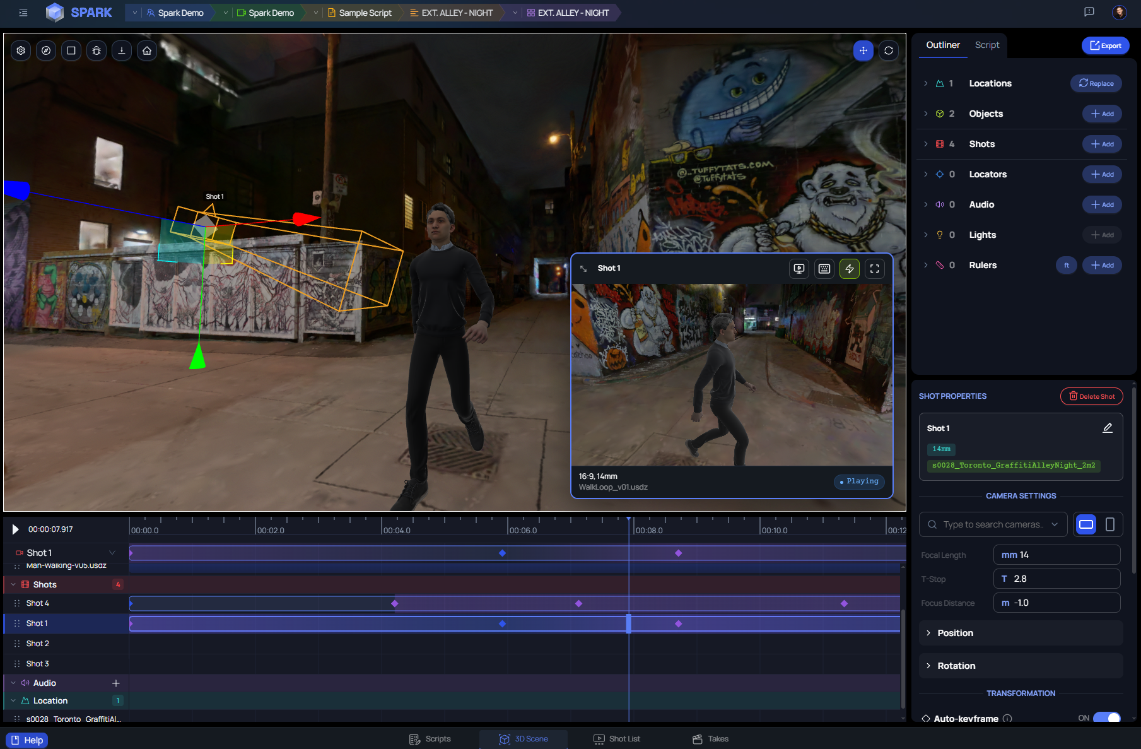Open the Takes bottom tab
This screenshot has width=1141, height=749.
pos(710,739)
